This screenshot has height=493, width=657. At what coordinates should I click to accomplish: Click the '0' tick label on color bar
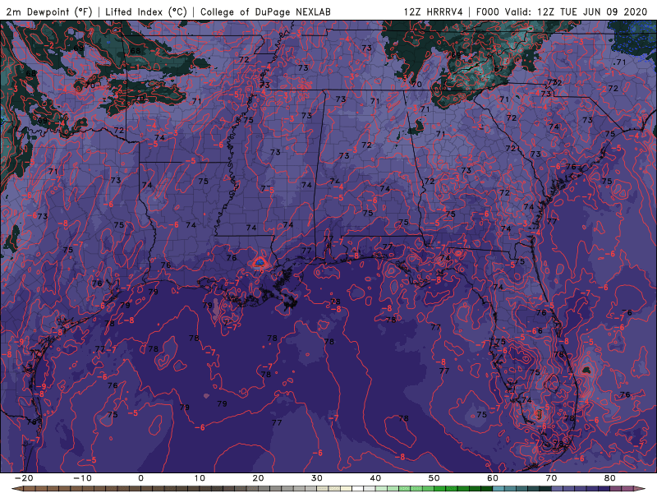point(140,478)
